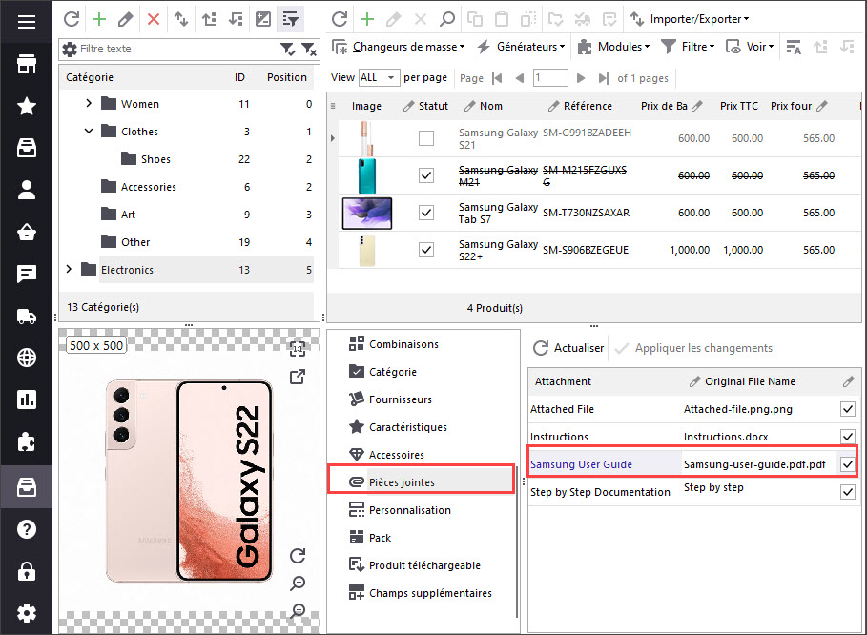Toggle status checkbox for Galaxy S22+
Image resolution: width=867 pixels, height=635 pixels.
(426, 249)
